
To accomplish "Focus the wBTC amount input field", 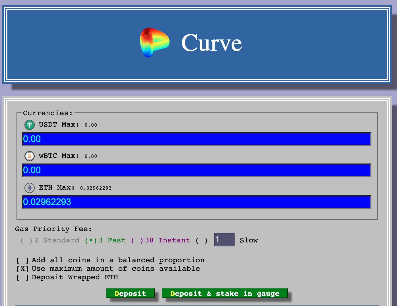I will point(197,170).
